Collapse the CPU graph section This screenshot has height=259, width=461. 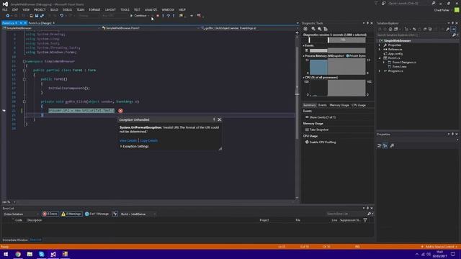point(304,78)
